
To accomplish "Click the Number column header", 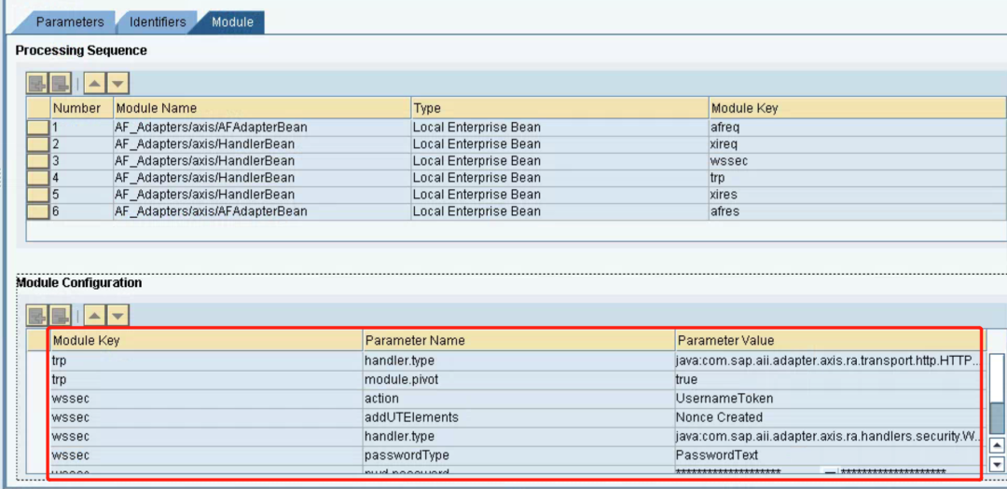I will [x=81, y=108].
